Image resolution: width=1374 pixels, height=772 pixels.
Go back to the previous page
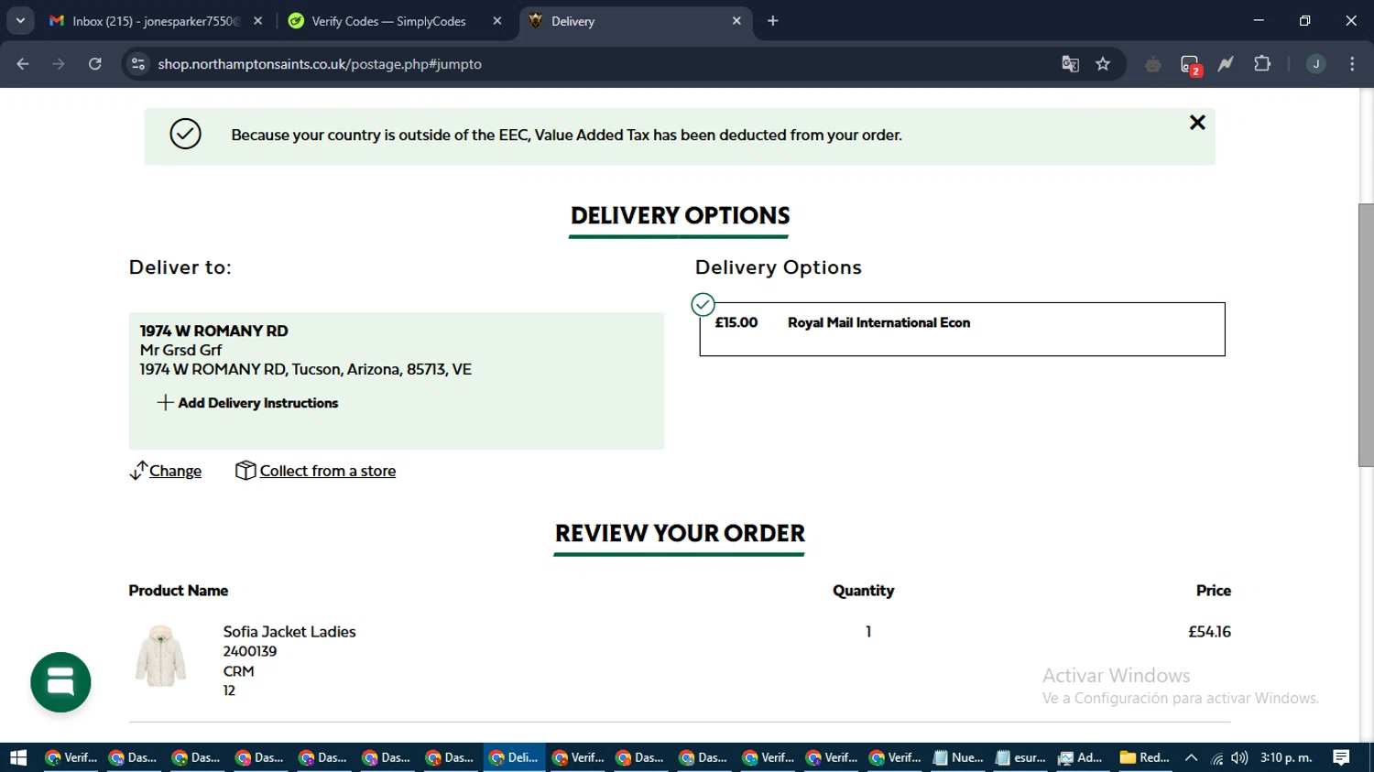(x=23, y=64)
